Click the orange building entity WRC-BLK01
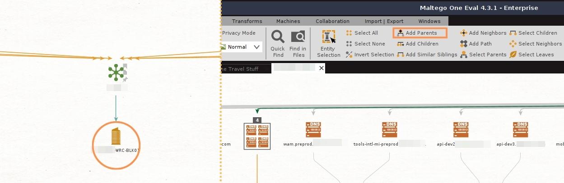 [116, 136]
